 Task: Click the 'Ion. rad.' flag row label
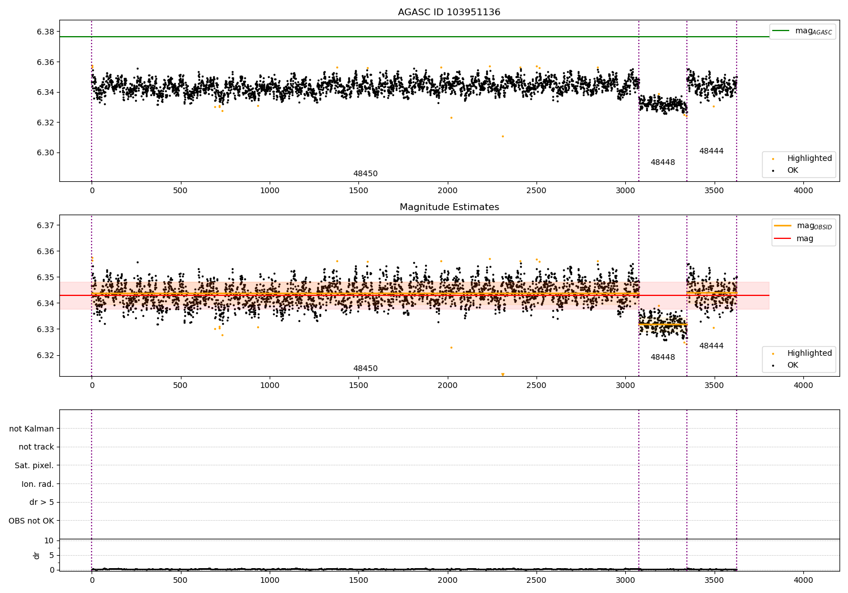coord(38,484)
